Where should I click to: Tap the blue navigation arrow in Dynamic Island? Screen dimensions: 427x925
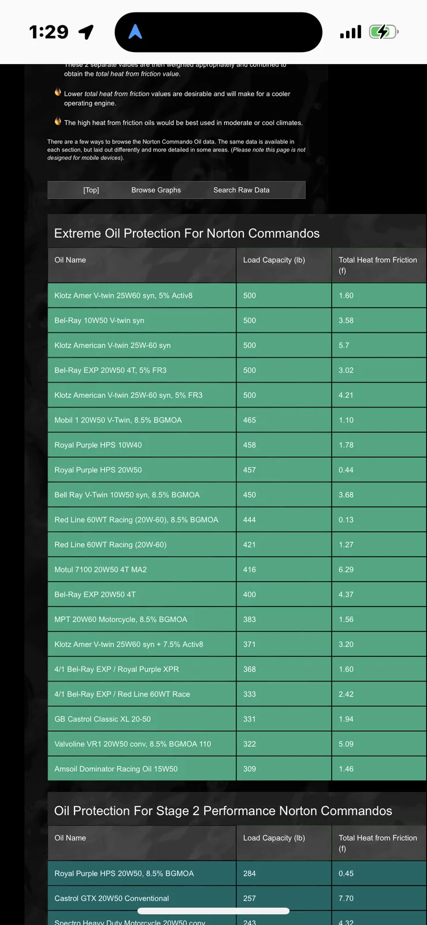[x=135, y=32]
